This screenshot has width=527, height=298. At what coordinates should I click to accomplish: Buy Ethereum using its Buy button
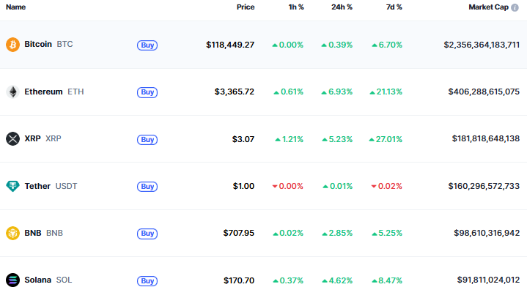click(147, 92)
